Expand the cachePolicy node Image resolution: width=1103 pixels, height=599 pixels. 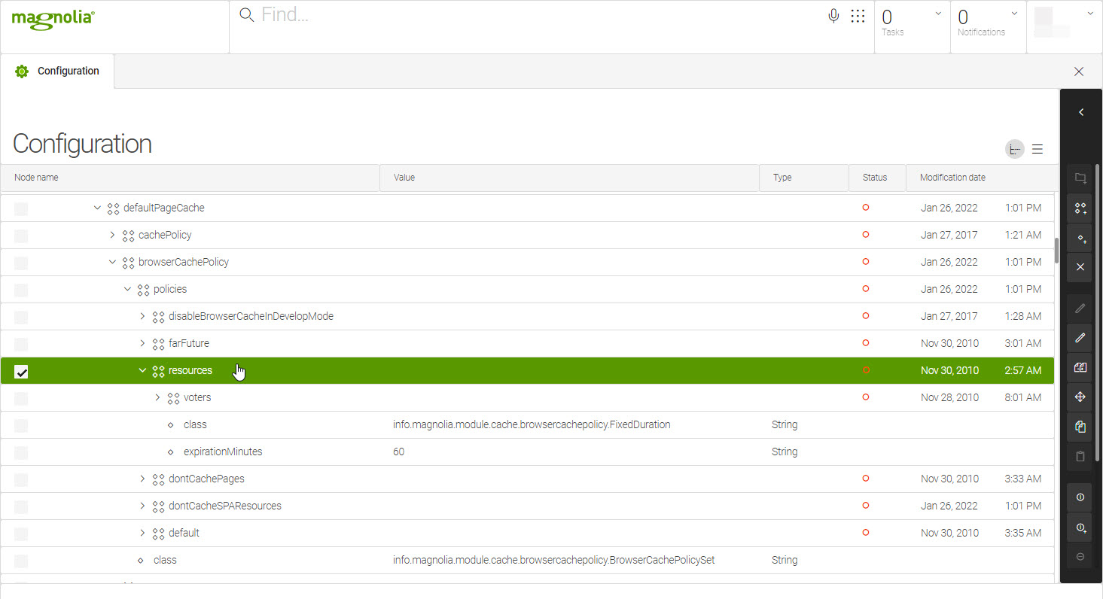pyautogui.click(x=112, y=235)
